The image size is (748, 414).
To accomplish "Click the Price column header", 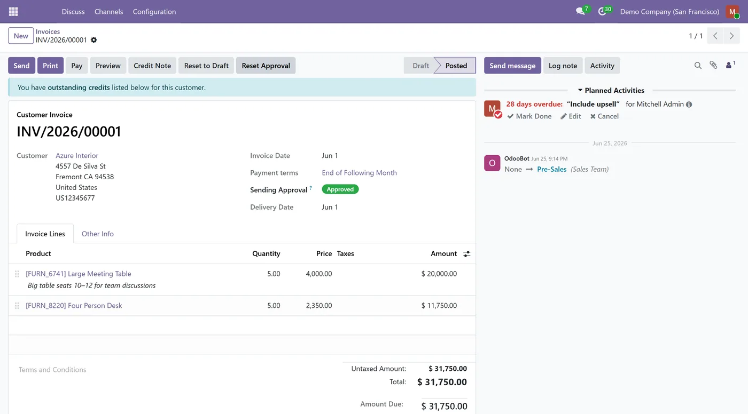I will coord(324,253).
